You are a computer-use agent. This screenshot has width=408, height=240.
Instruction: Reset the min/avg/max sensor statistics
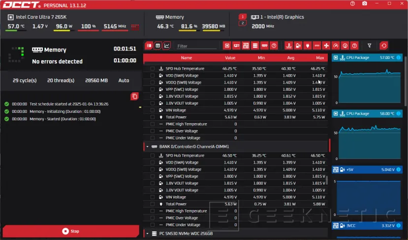tap(384, 46)
